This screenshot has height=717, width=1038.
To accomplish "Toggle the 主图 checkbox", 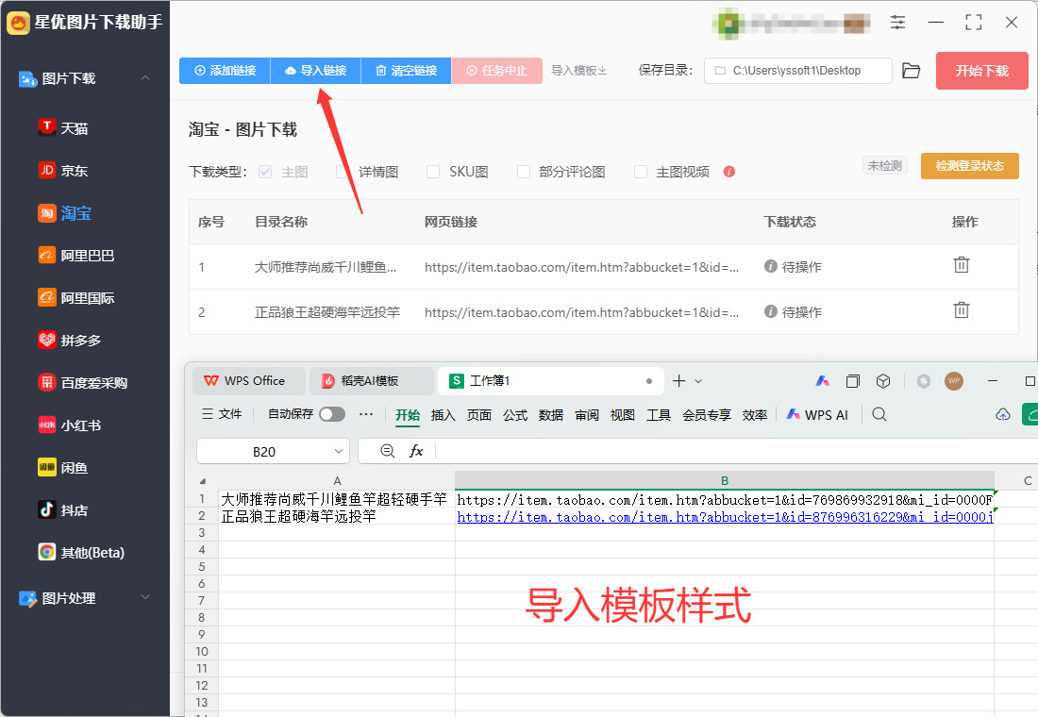I will click(x=265, y=172).
